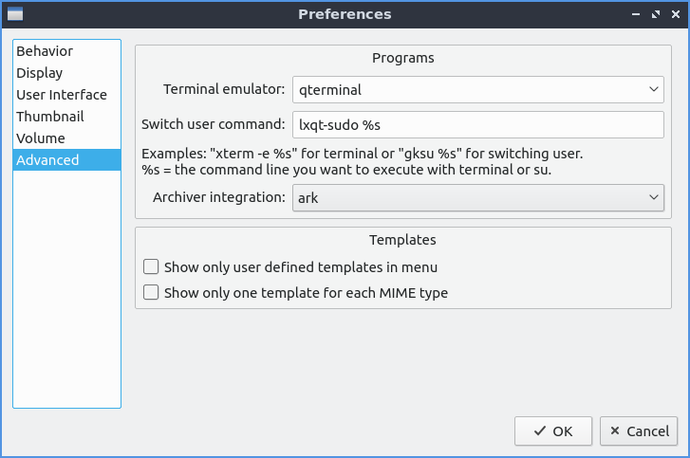
Task: Select the Advanced category
Action: pyautogui.click(x=47, y=160)
